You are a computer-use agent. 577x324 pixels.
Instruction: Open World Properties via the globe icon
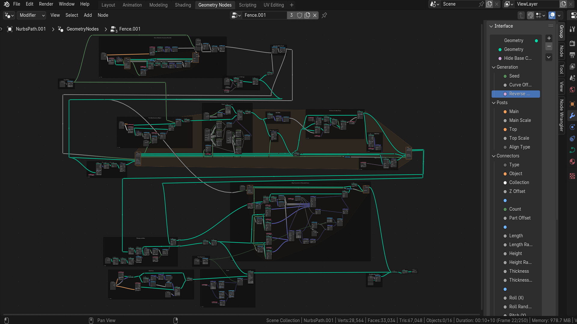click(572, 90)
